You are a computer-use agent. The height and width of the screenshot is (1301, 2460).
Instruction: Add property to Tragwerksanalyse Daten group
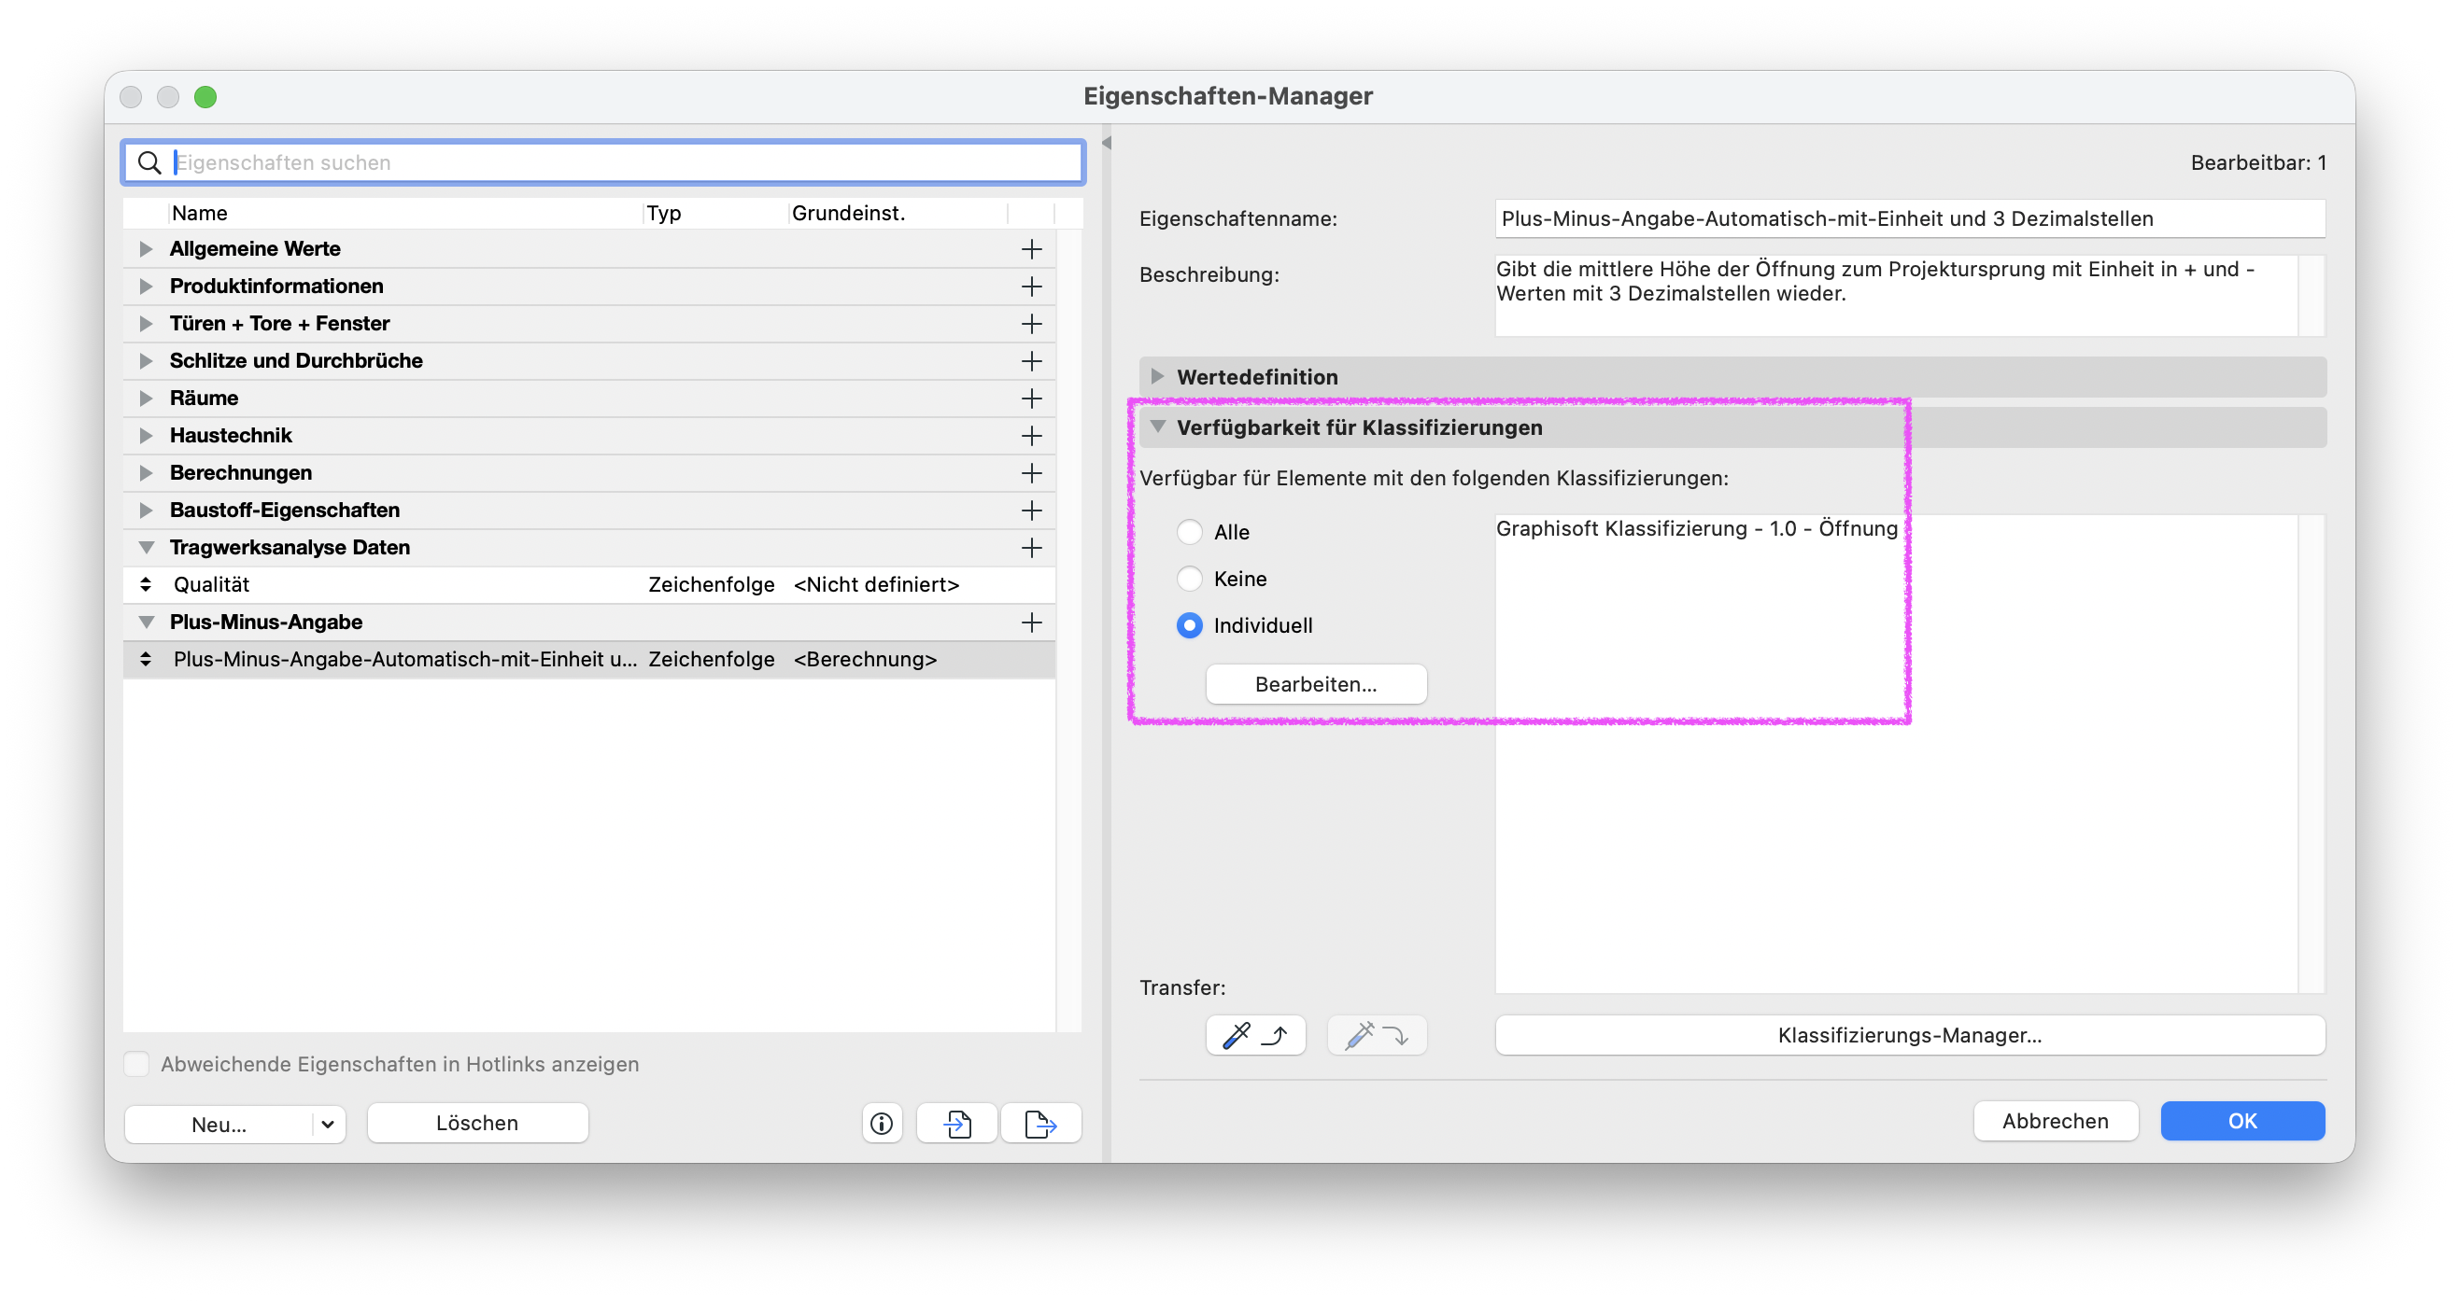point(1030,547)
